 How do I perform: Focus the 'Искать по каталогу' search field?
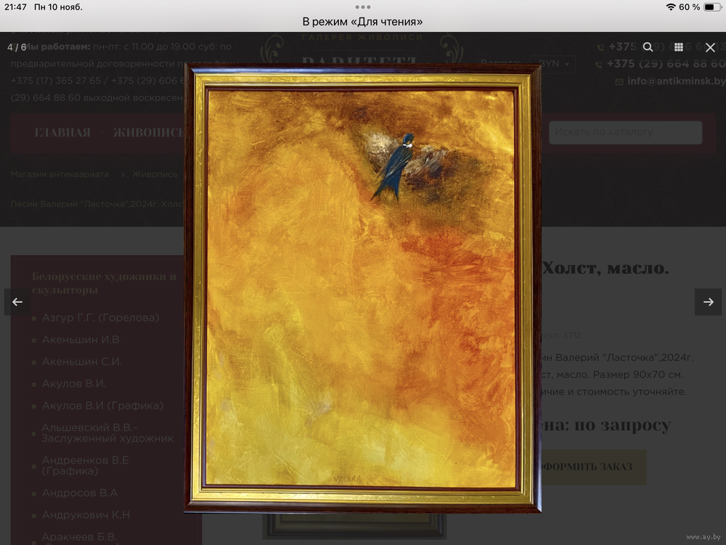click(625, 132)
